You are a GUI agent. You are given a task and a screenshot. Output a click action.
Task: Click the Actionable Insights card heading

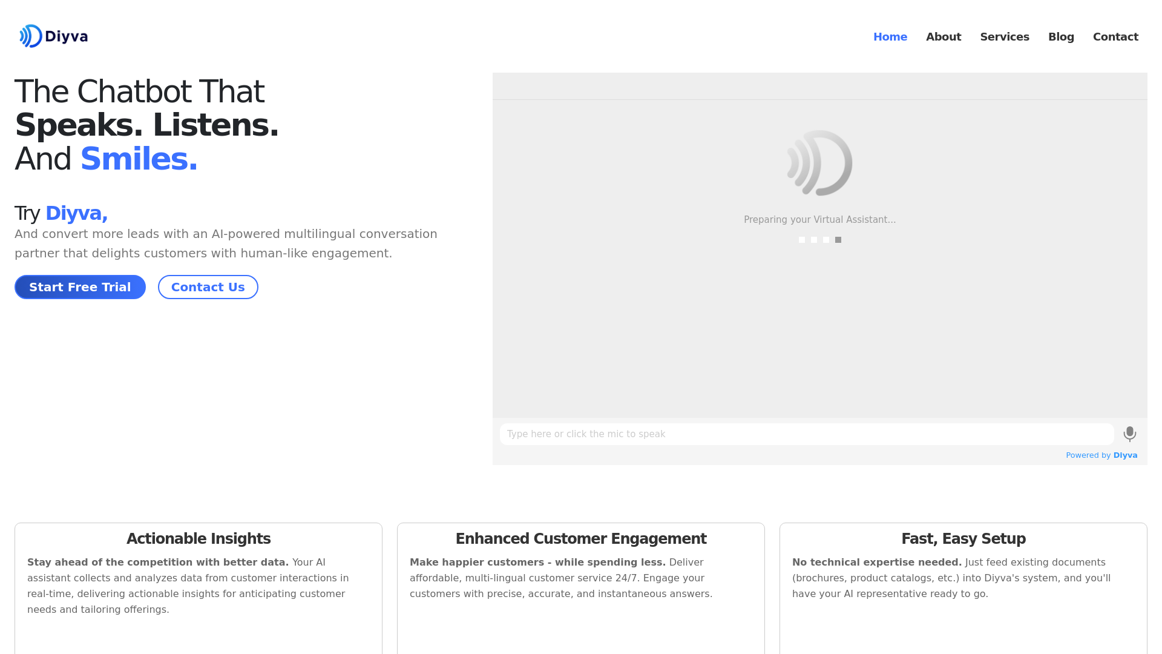click(199, 539)
